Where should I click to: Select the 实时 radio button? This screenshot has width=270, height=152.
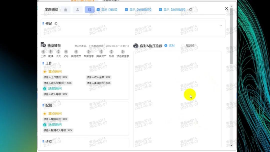(166, 45)
